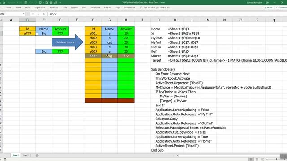287x161 pixels.
Task: Switch to the Sheet1 tab
Action: pos(15,155)
